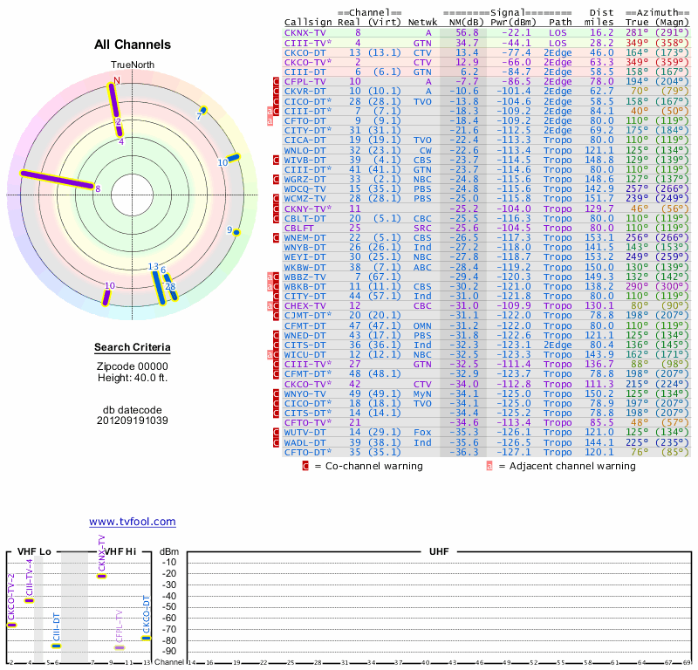The image size is (698, 670).
Task: Click the red co-channel icon in the legend
Action: point(305,466)
